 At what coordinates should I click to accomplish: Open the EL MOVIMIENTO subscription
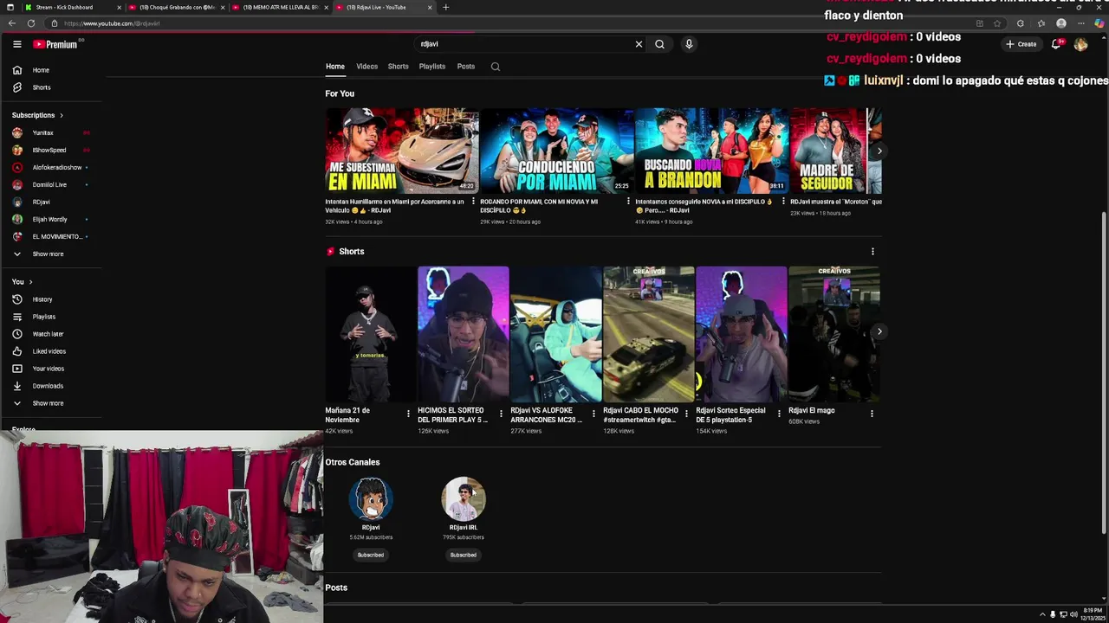[x=52, y=237]
